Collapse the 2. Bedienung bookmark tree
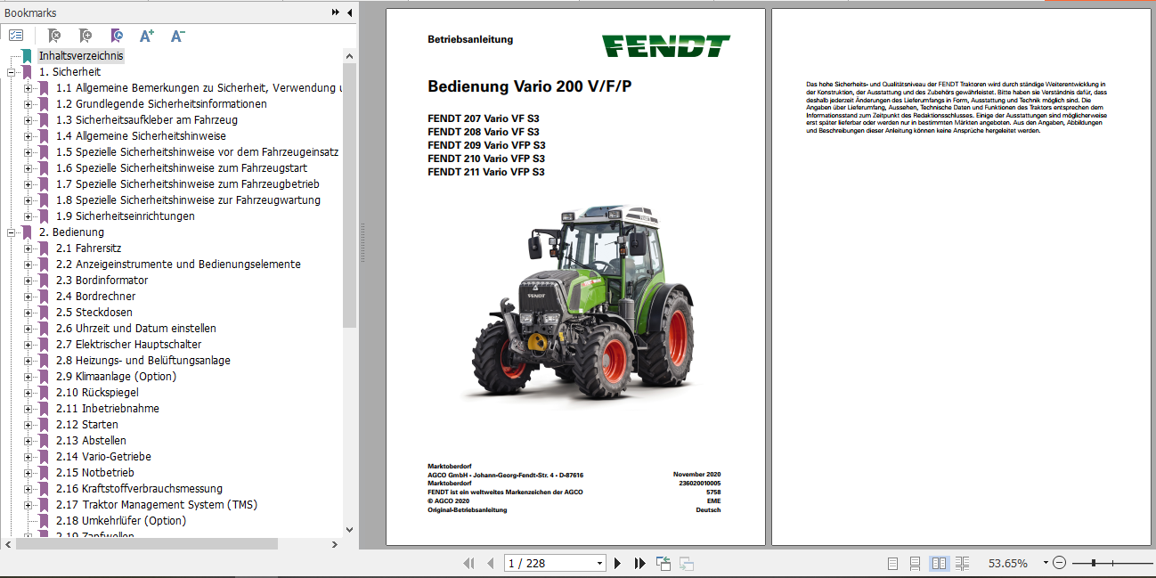This screenshot has height=578, width=1156. pos(12,232)
